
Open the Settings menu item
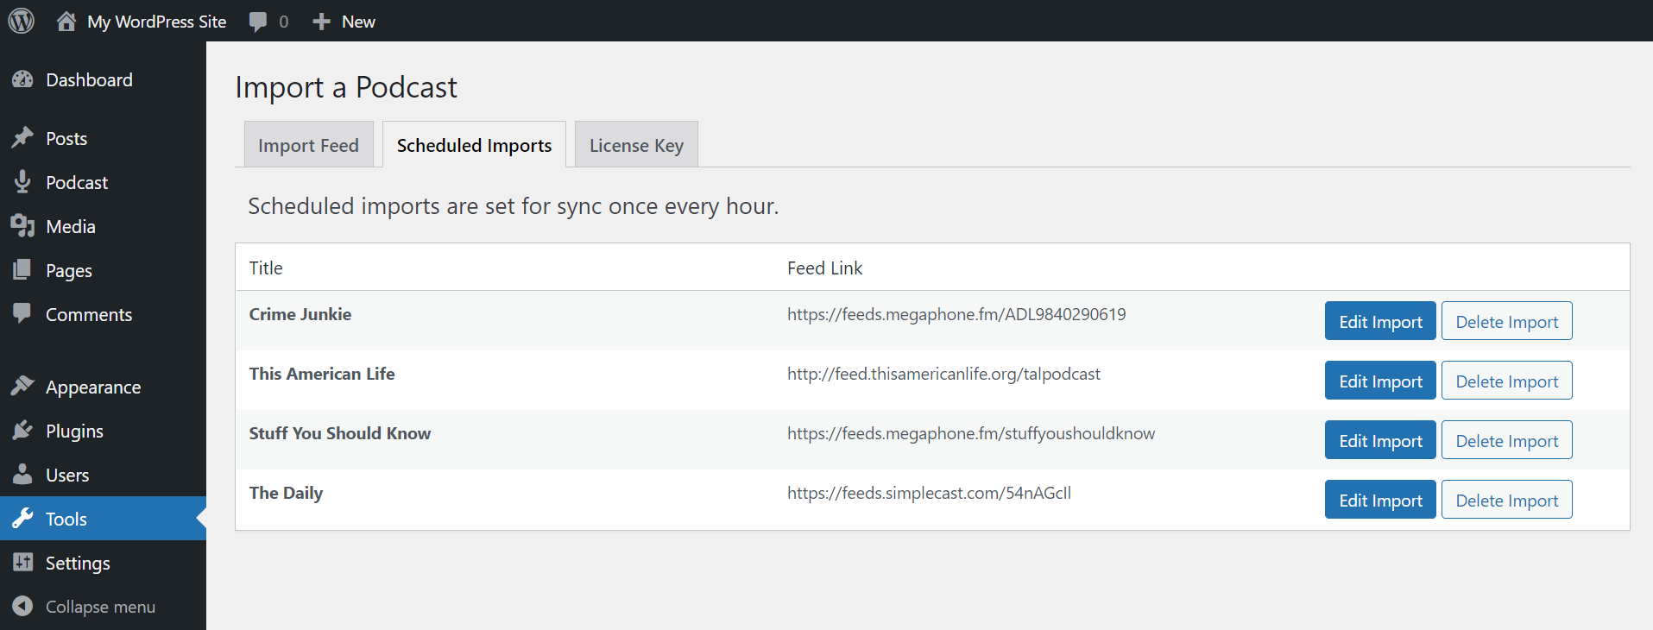point(78,563)
